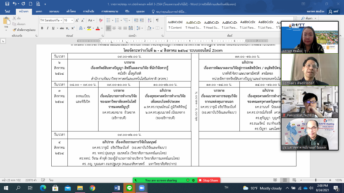Open LINE app from the taskbar
This screenshot has width=344, height=193.
coord(129,188)
